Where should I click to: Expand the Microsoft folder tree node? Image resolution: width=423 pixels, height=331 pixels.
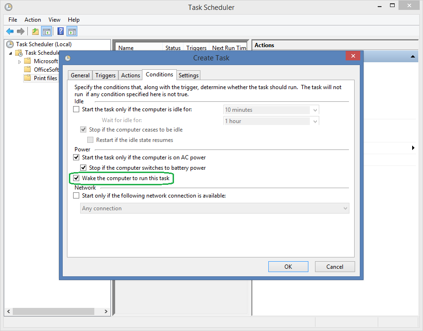tap(19, 62)
